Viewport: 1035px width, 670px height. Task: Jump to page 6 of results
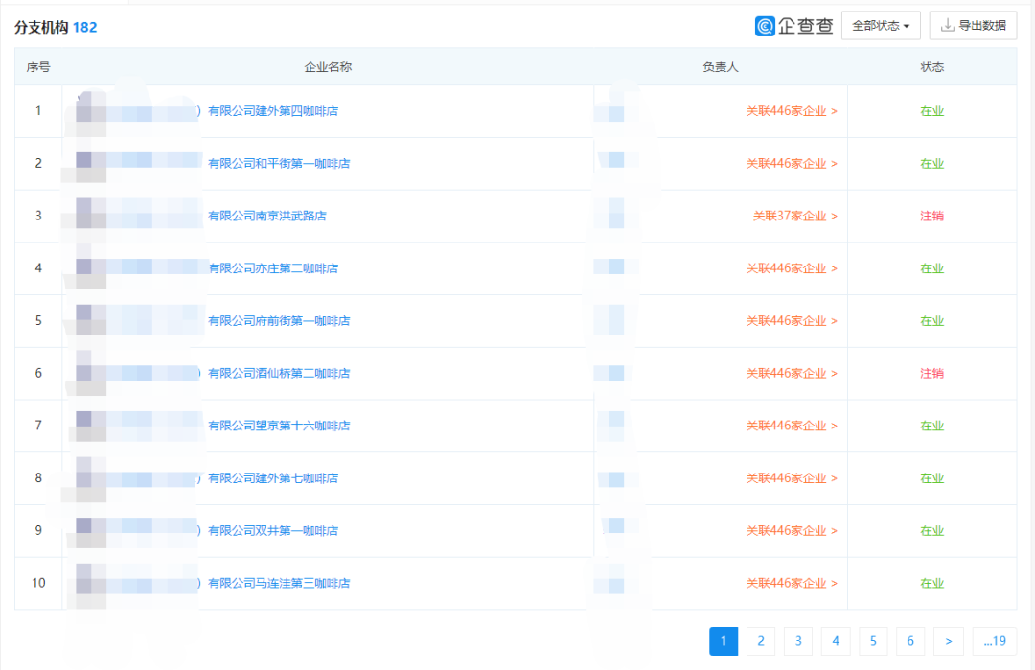click(910, 641)
